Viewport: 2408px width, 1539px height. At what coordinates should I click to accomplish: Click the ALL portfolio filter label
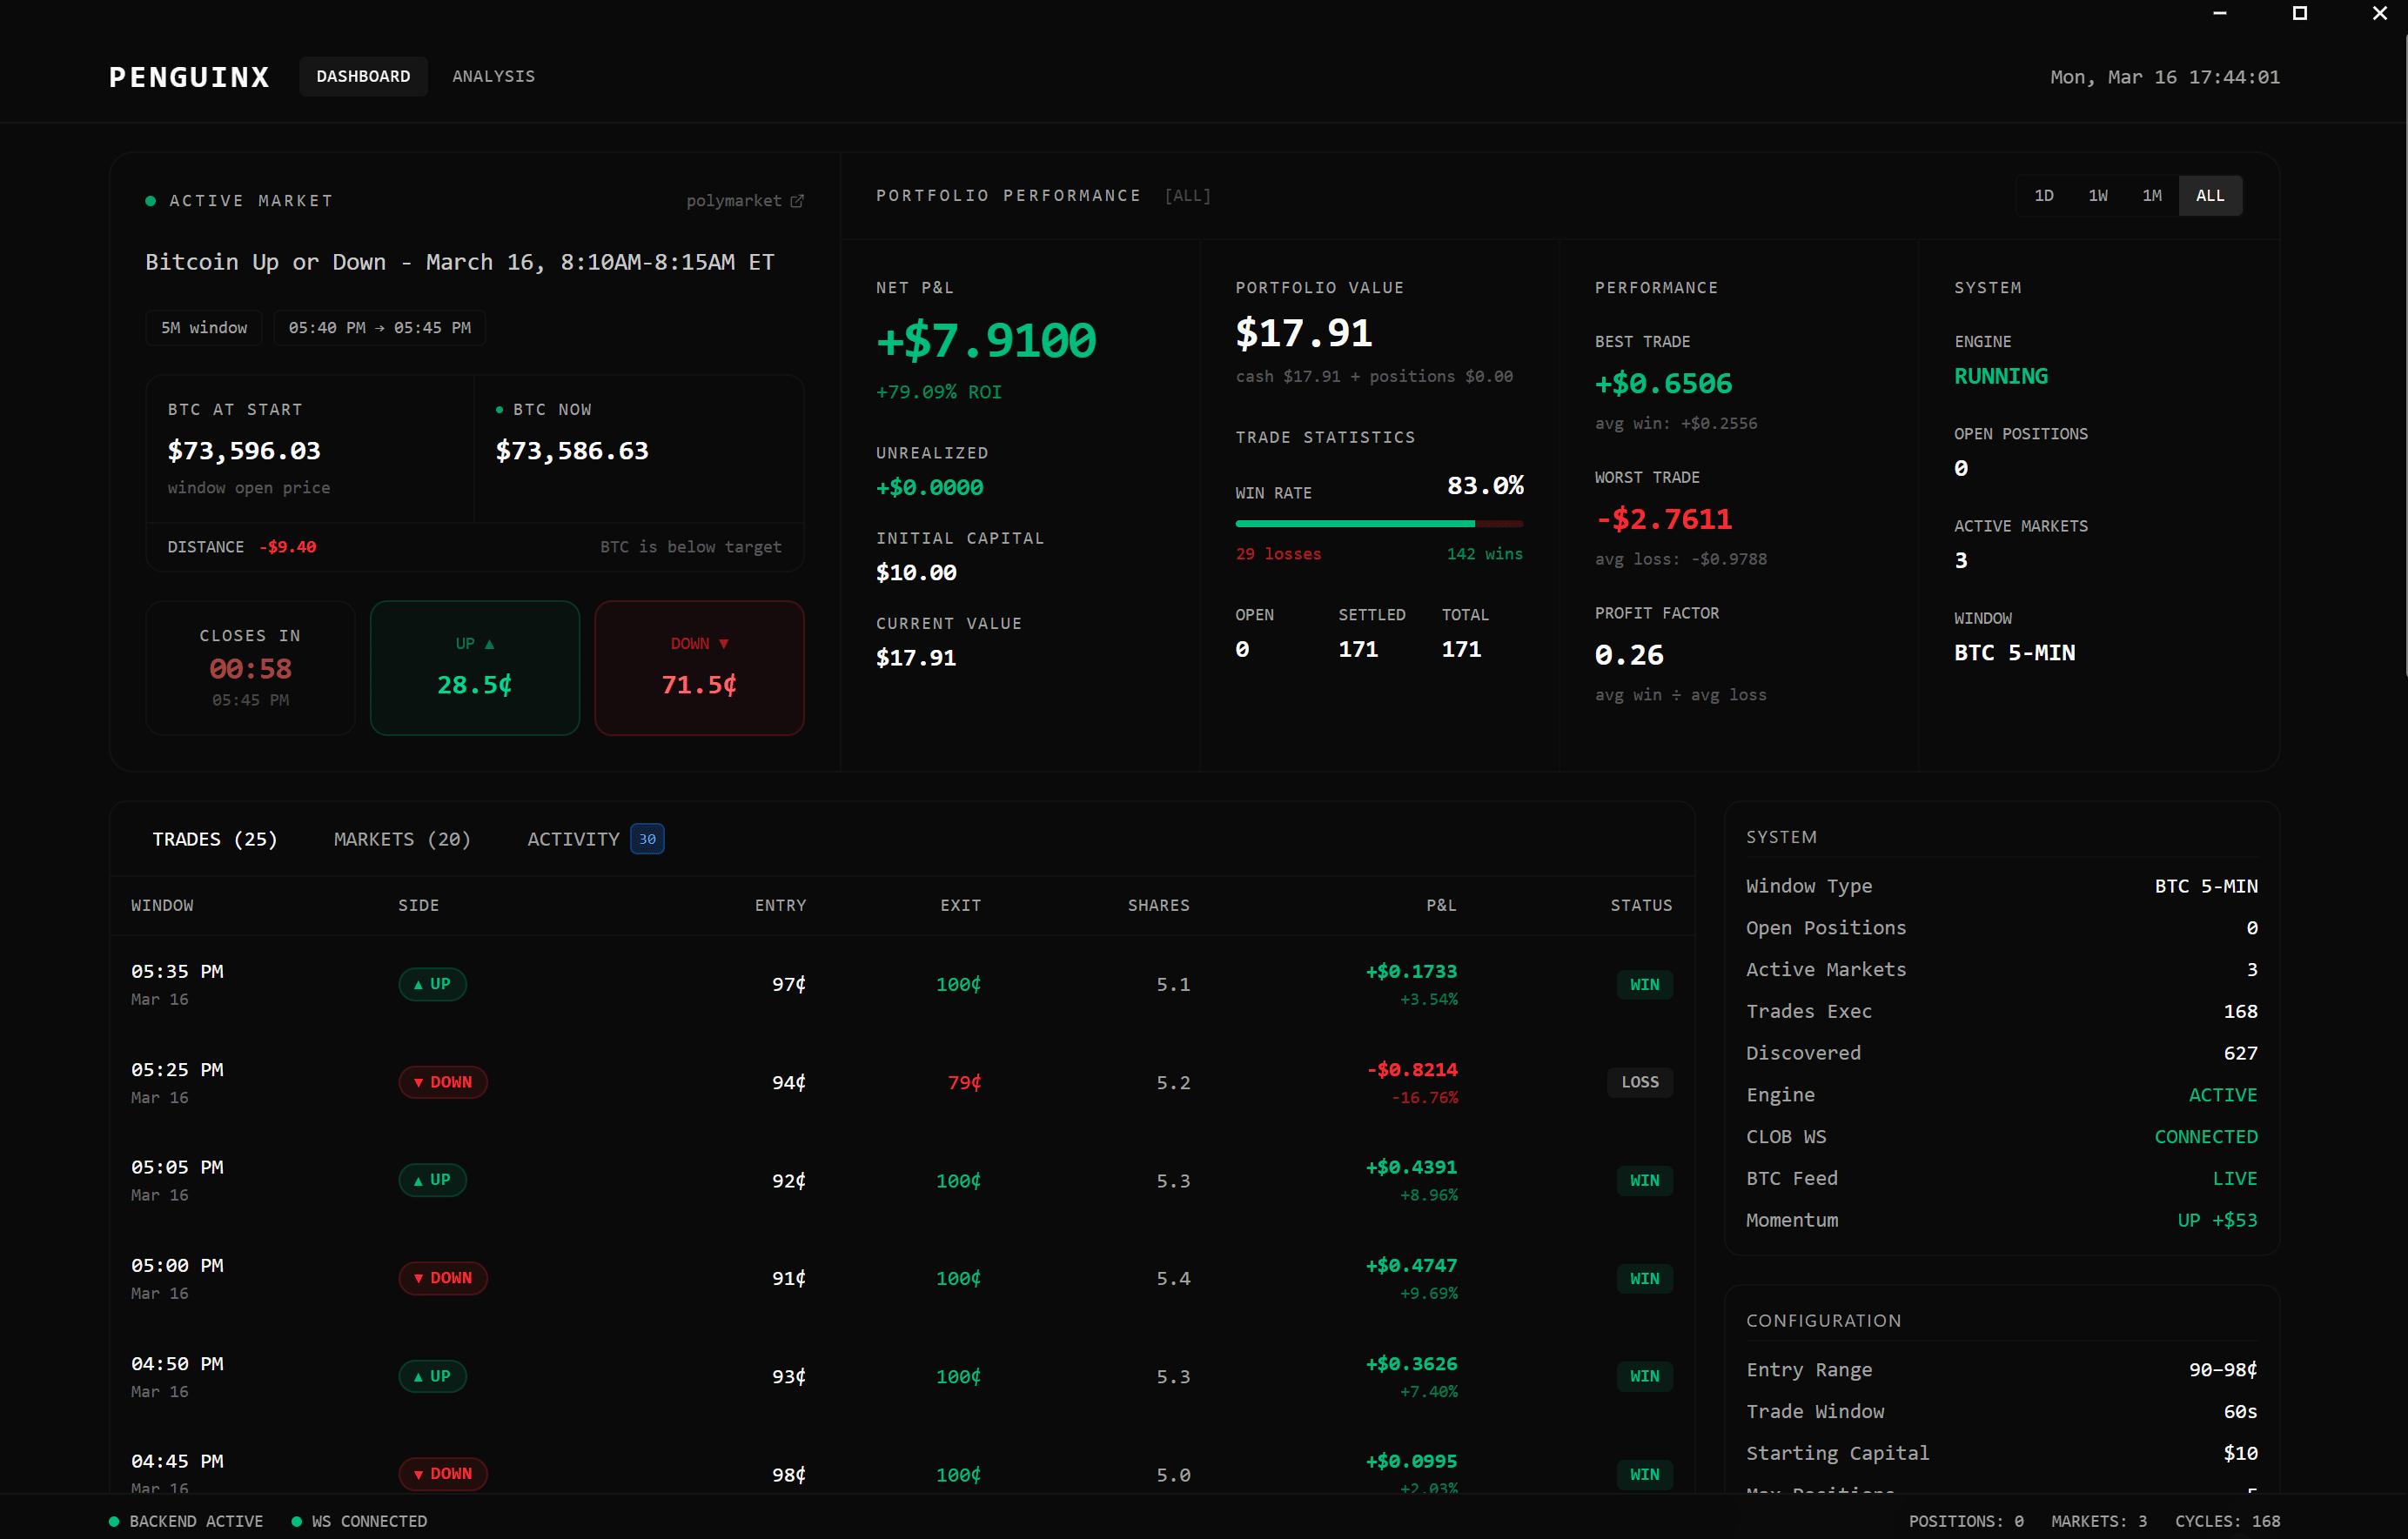1187,195
